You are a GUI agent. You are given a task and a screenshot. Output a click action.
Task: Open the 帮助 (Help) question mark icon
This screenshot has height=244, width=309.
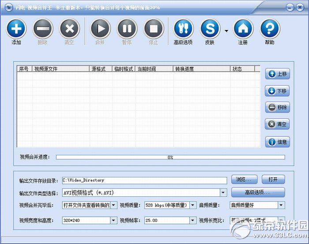tap(270, 29)
